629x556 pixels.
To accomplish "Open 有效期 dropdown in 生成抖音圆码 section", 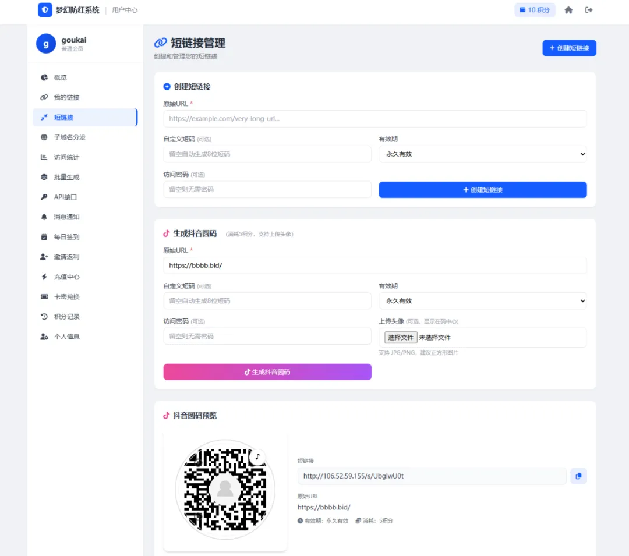I will [x=483, y=300].
